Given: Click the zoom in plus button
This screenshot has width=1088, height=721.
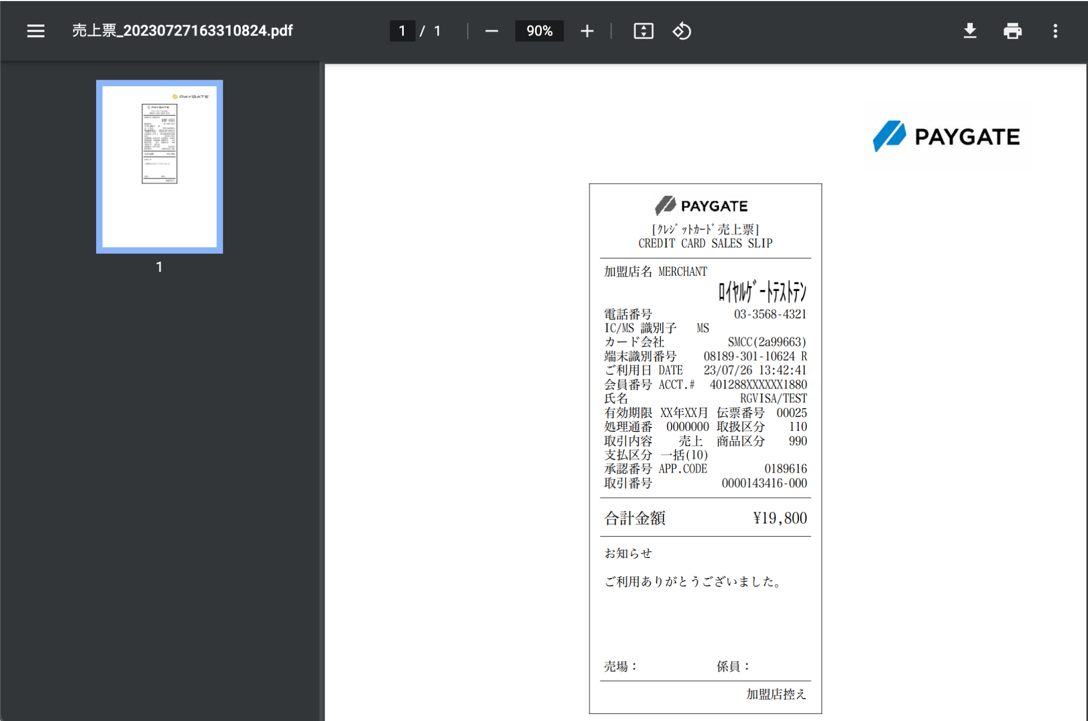Looking at the screenshot, I should pyautogui.click(x=587, y=31).
